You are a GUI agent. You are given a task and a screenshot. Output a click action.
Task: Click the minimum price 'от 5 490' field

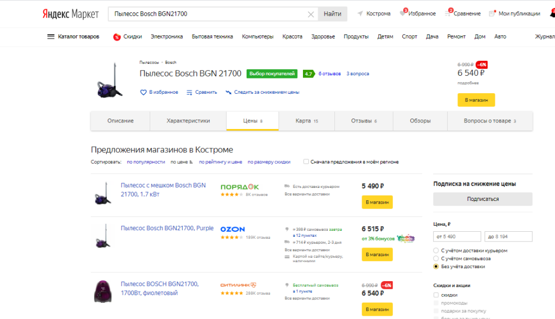point(457,237)
